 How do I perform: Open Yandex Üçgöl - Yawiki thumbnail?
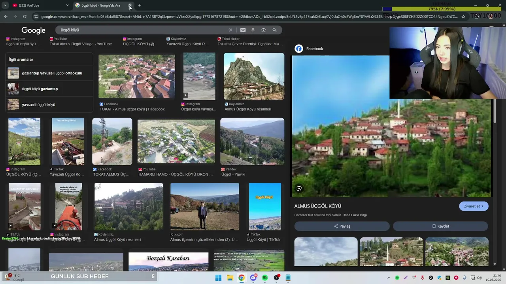pyautogui.click(x=252, y=142)
